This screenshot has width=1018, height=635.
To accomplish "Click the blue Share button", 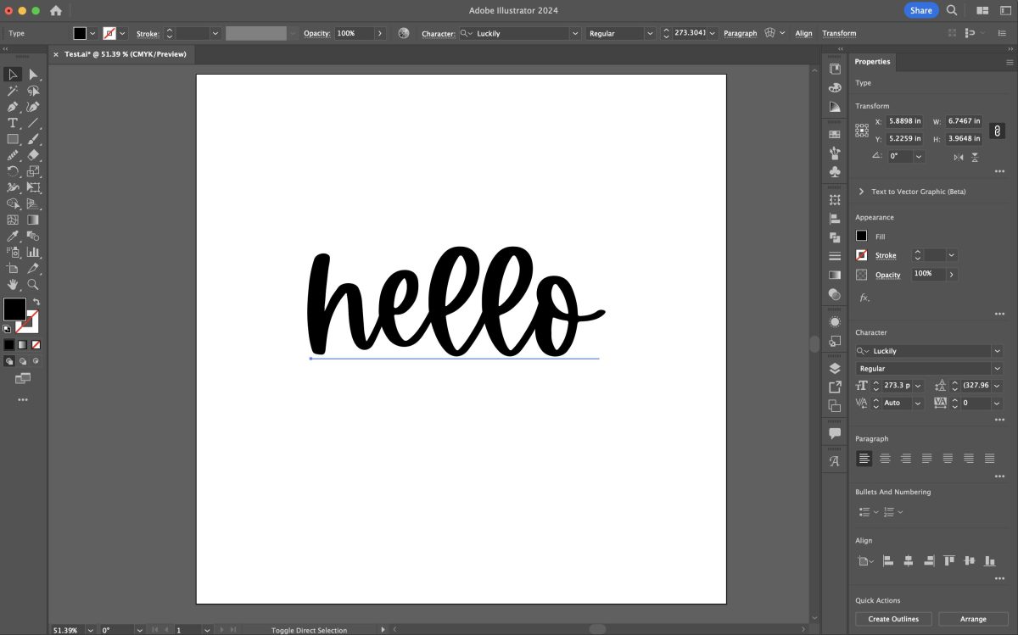I will [x=920, y=10].
